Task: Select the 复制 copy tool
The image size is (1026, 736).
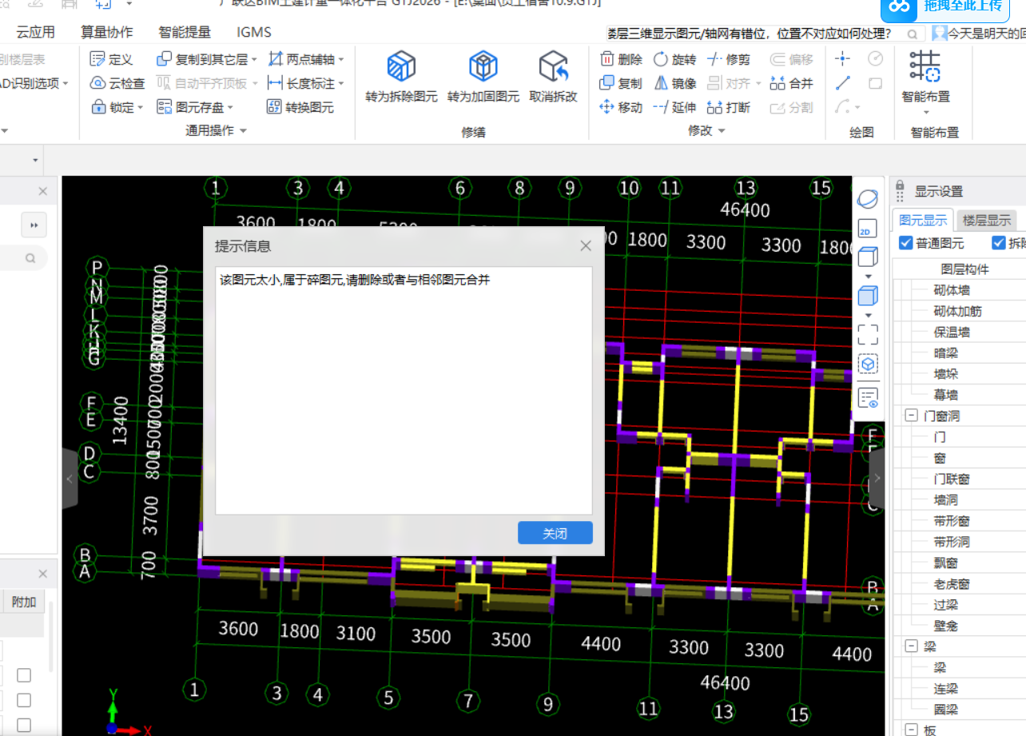Action: [621, 83]
